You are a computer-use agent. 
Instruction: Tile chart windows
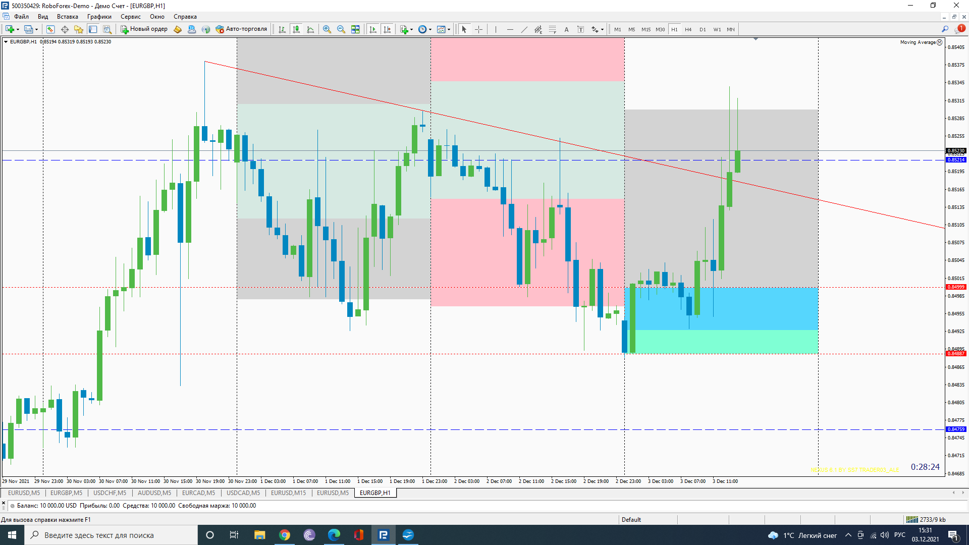(355, 29)
